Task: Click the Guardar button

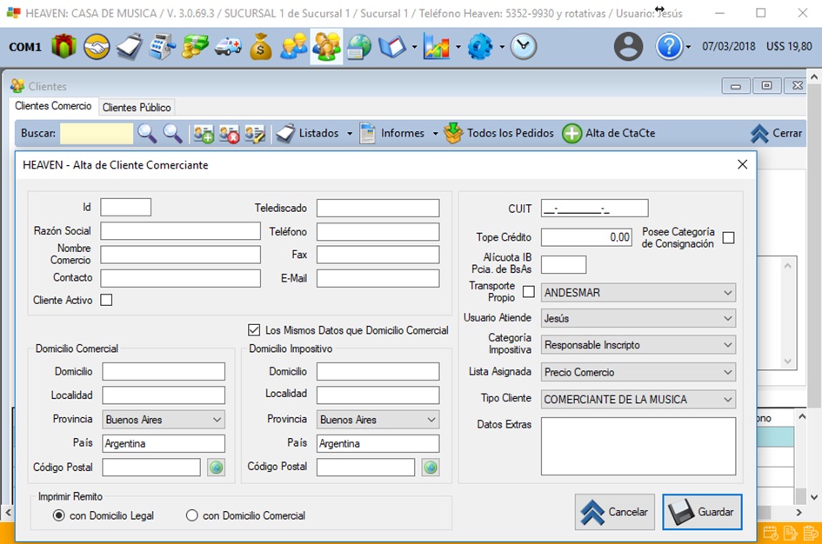Action: click(x=702, y=512)
